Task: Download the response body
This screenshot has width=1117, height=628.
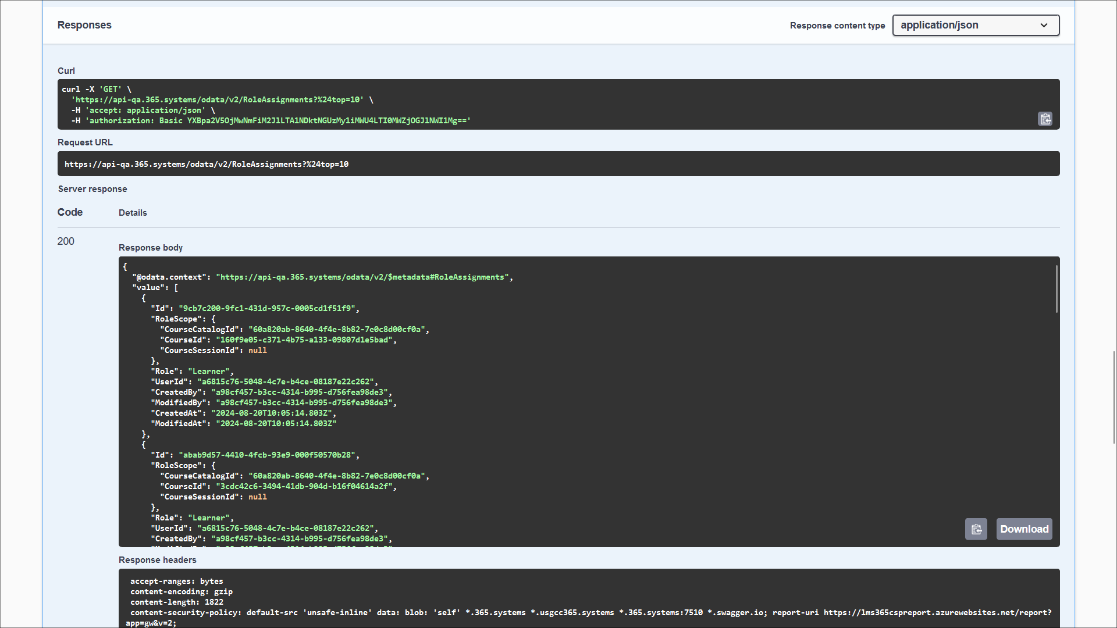Action: (1024, 529)
